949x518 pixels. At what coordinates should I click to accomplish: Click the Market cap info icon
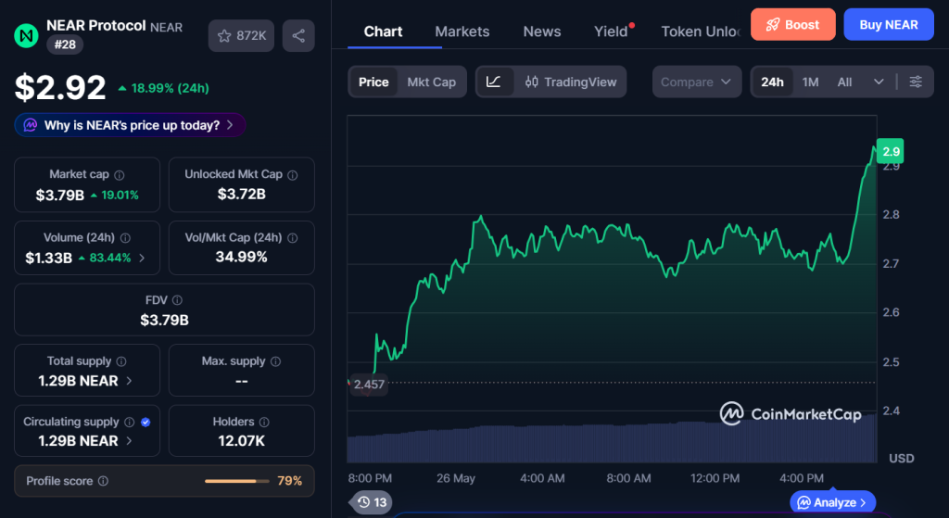pyautogui.click(x=120, y=175)
